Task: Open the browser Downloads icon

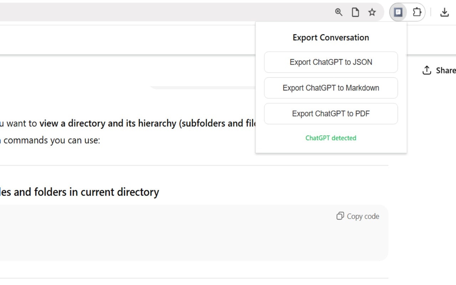Action: 444,12
